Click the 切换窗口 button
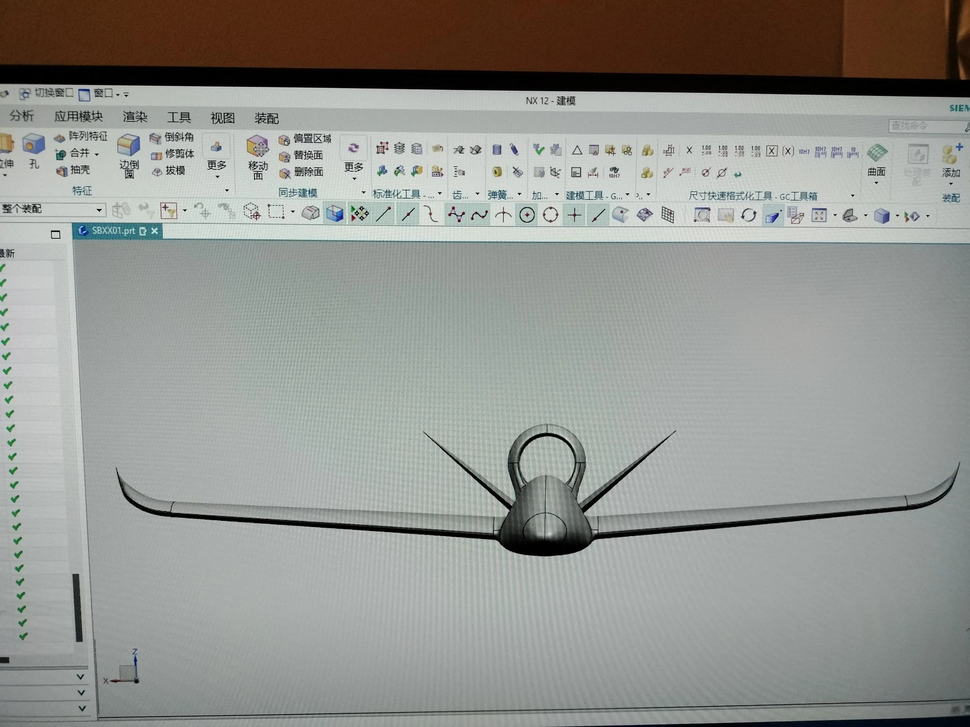 (x=47, y=93)
